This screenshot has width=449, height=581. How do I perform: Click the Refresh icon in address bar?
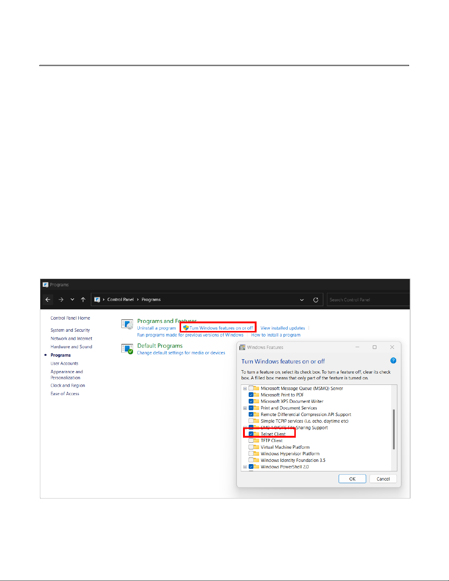click(316, 299)
